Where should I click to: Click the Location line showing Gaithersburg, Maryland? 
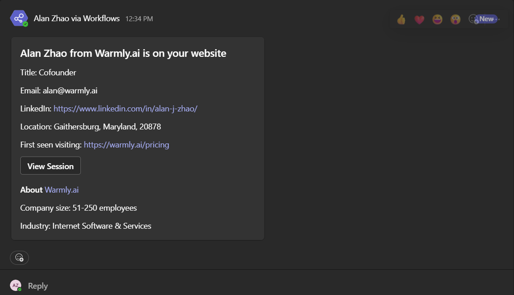91,127
